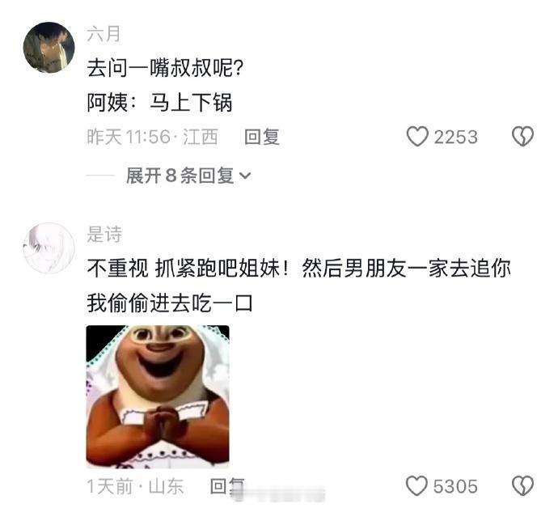The height and width of the screenshot is (508, 558).
Task: Reply to 是诗's comment via 回复
Action: click(227, 486)
